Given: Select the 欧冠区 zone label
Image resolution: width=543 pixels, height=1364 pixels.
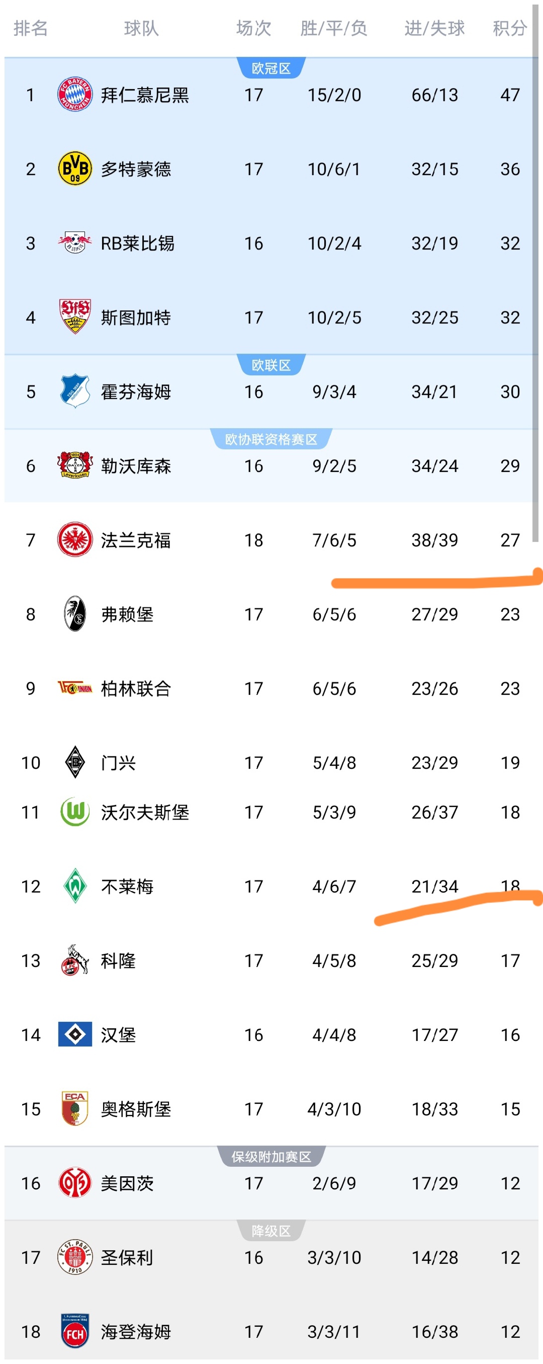Looking at the screenshot, I should (x=271, y=68).
